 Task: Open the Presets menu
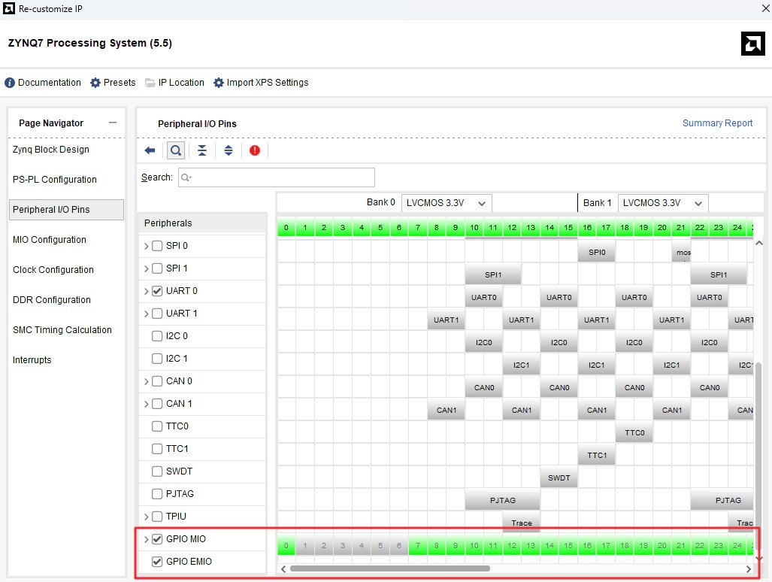coord(113,83)
